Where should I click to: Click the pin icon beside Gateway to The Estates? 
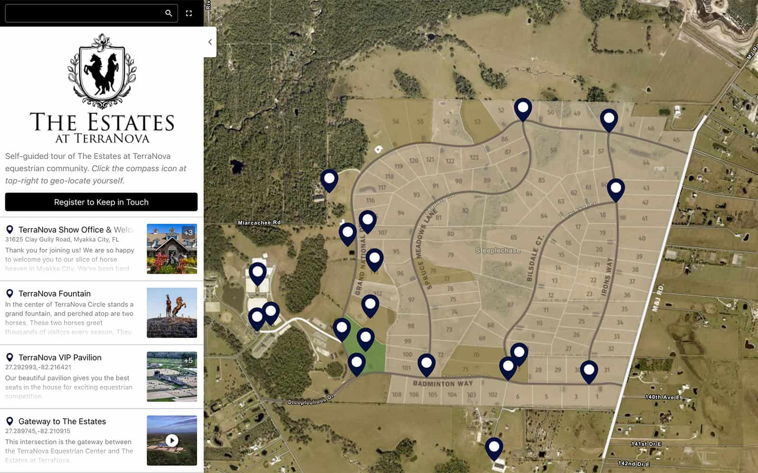[x=9, y=421]
